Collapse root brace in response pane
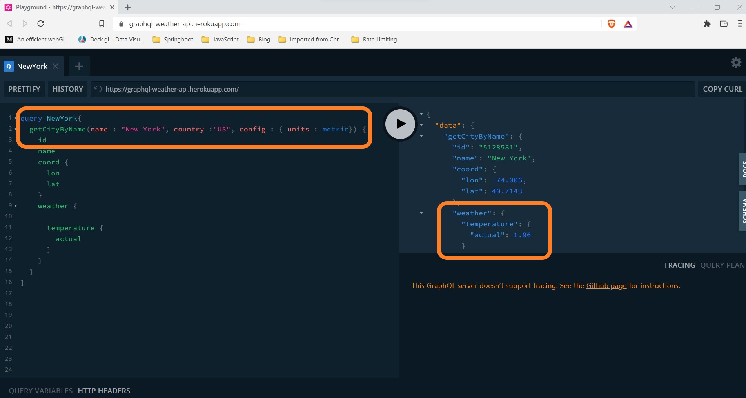746x398 pixels. (421, 115)
